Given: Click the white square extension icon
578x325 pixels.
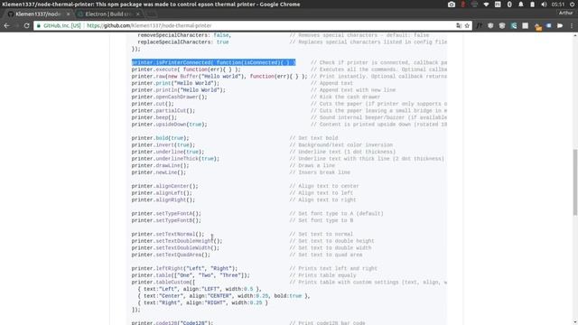Looking at the screenshot, I should coord(526,25).
